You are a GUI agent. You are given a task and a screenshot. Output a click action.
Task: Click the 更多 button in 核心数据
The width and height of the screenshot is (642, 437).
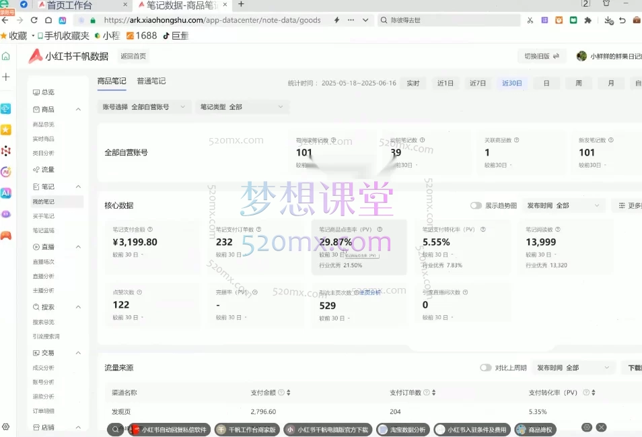pos(630,205)
